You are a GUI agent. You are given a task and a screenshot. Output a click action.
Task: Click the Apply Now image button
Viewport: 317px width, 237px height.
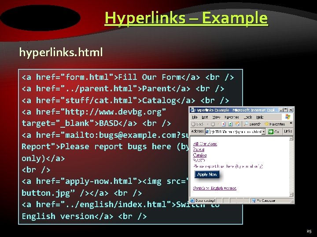coord(207,175)
